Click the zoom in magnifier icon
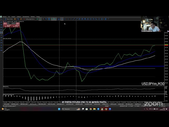 pyautogui.click(x=43, y=19)
